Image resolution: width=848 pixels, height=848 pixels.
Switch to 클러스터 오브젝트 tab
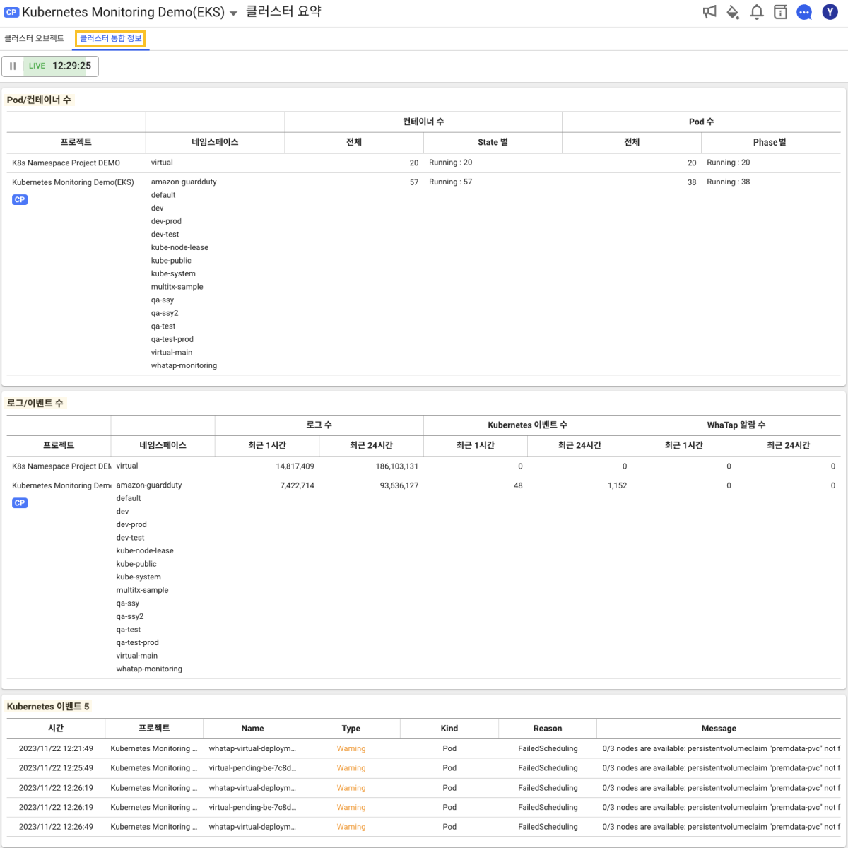pyautogui.click(x=34, y=38)
